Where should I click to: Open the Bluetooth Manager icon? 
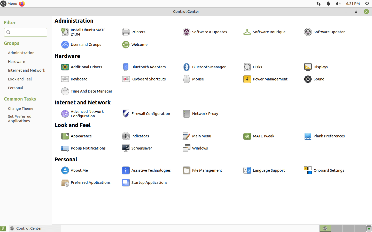pyautogui.click(x=187, y=67)
